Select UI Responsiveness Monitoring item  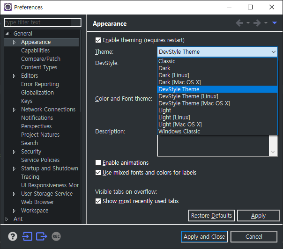pyautogui.click(x=50, y=185)
